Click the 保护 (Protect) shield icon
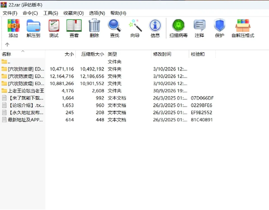Viewport: 269px width, 210px height. pos(220,25)
